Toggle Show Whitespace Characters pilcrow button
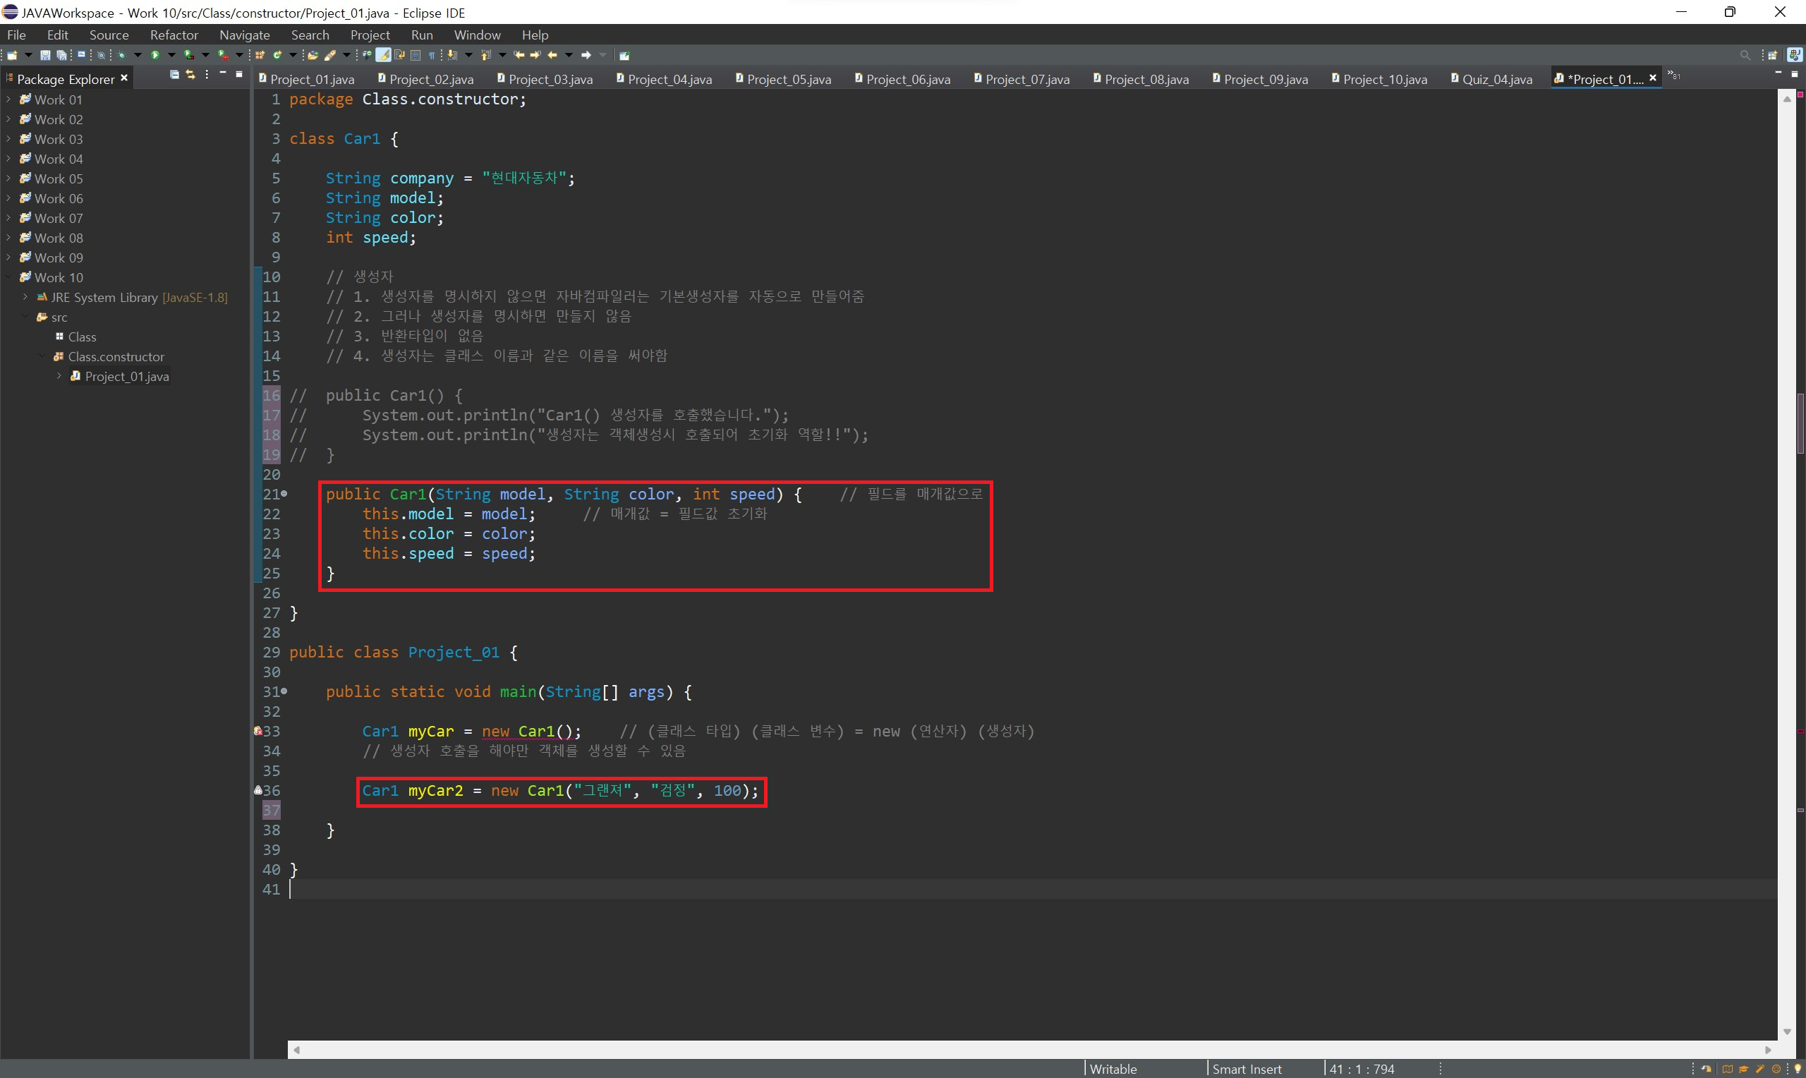The width and height of the screenshot is (1806, 1078). pos(431,55)
